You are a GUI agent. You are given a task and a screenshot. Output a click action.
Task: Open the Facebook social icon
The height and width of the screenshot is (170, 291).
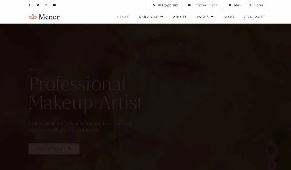tap(30, 5)
